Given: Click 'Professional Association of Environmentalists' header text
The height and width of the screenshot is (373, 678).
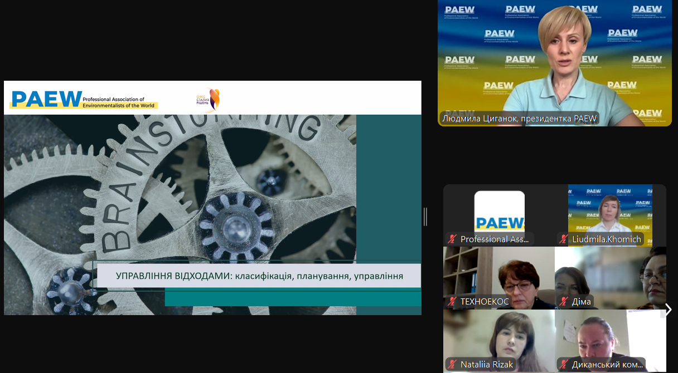Looking at the screenshot, I should click(x=118, y=102).
